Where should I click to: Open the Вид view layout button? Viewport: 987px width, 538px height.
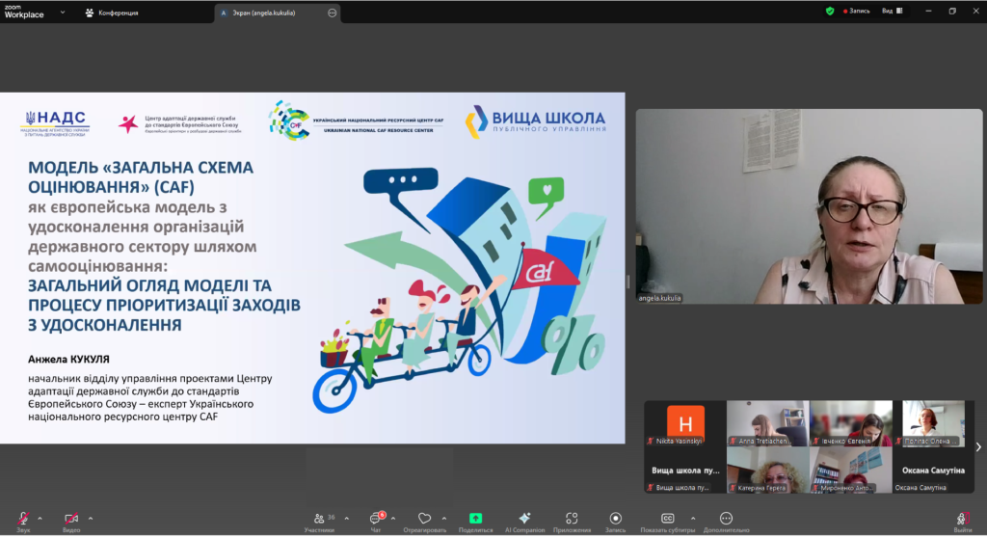(892, 11)
